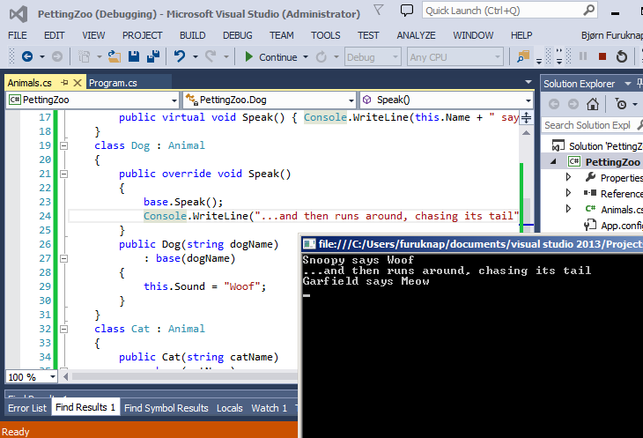Click the Solution Explorer pending changes filter icon
Screen dimensions: 643x438
(x=621, y=104)
